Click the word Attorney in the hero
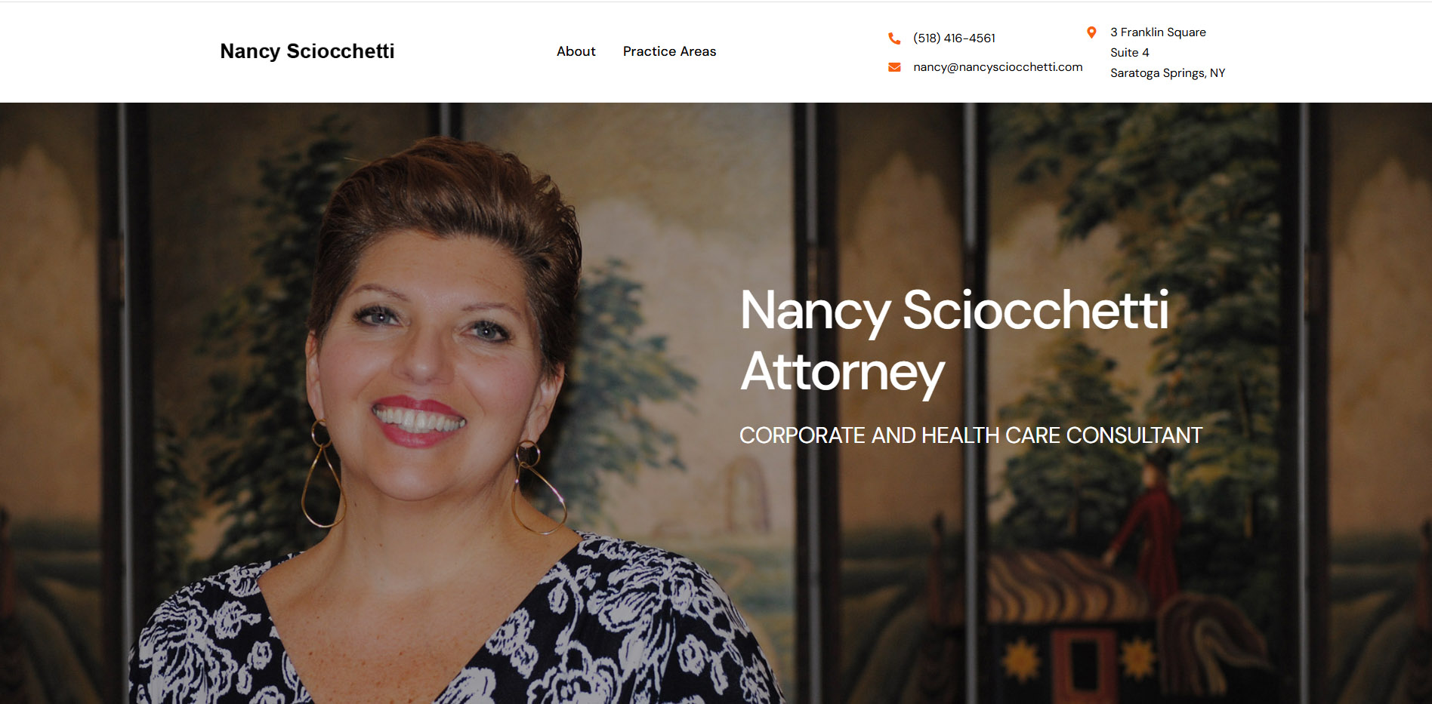 (842, 373)
